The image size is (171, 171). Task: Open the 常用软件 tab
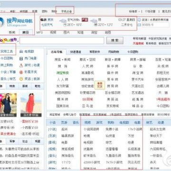pyautogui.click(x=95, y=52)
